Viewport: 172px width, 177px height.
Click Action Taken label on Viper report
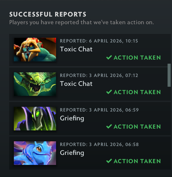click(x=137, y=92)
